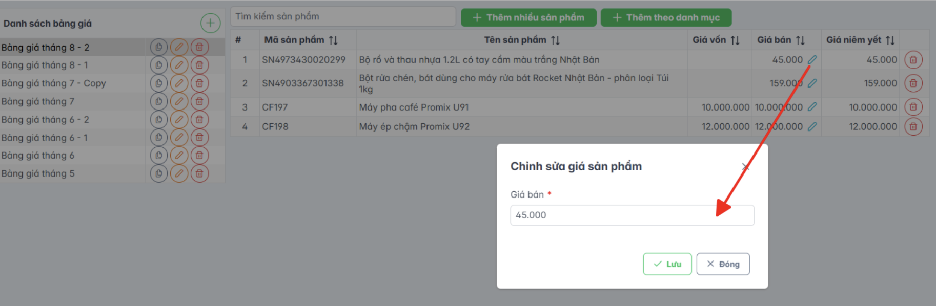Open 'Bảng giá tháng 6 - 2' list item
936x306 pixels.
click(45, 119)
